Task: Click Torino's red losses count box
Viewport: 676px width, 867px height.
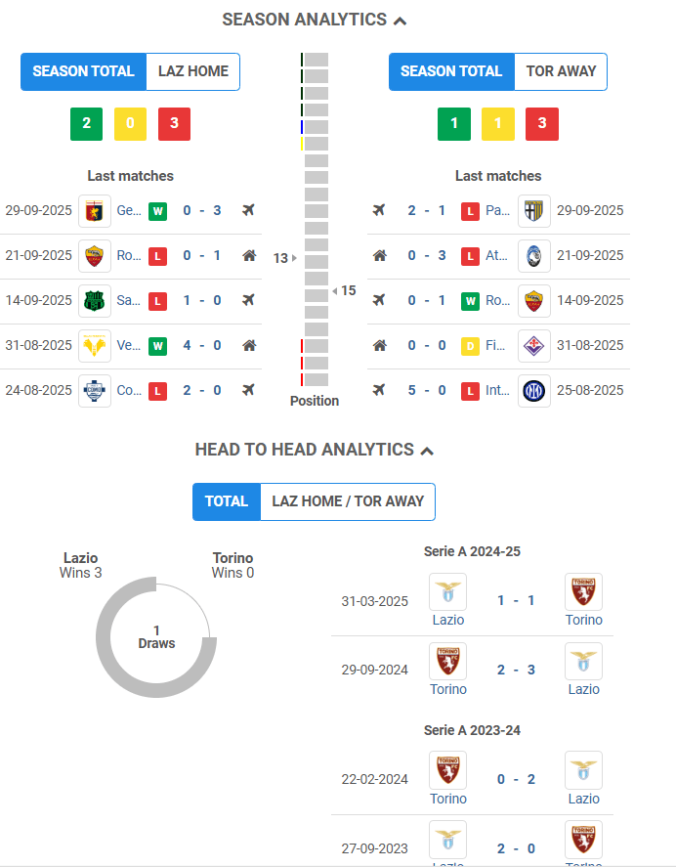Action: [542, 124]
